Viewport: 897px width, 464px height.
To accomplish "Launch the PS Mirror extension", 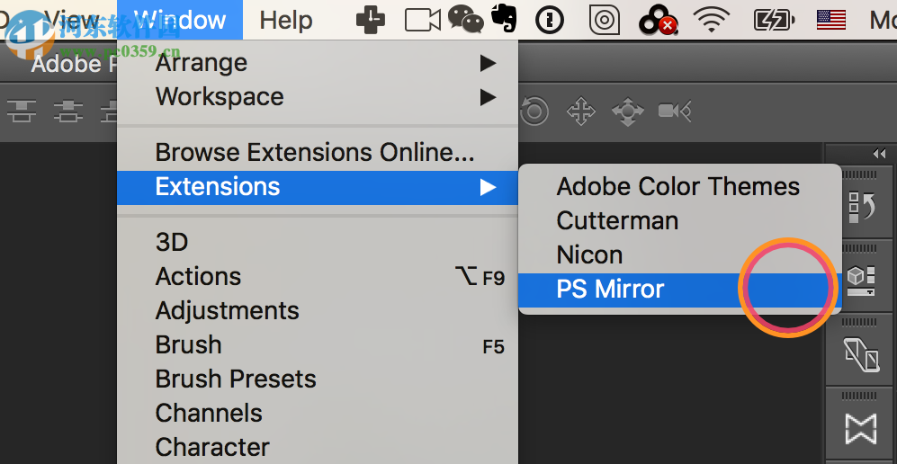I will click(679, 290).
